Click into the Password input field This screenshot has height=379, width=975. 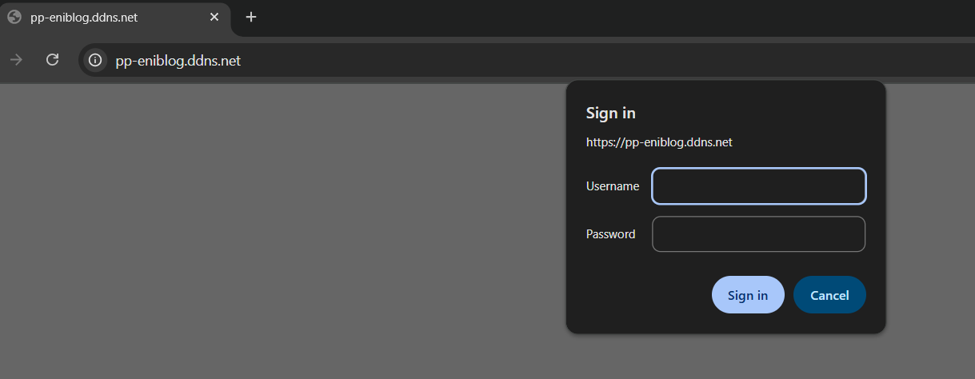(x=758, y=234)
